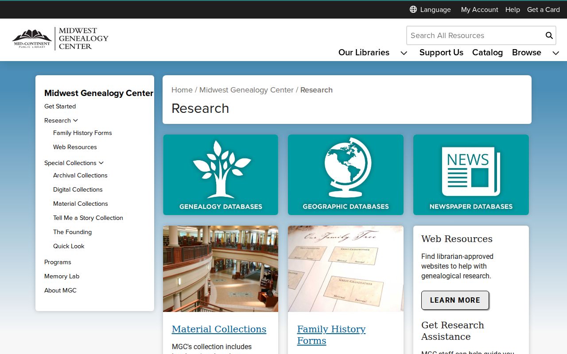
Task: Open Programs in the sidebar
Action: [x=58, y=262]
